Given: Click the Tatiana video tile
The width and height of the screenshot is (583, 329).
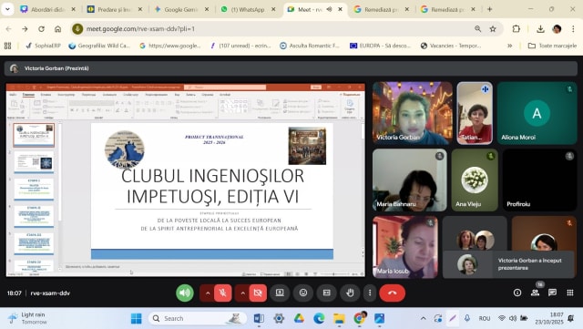Looking at the screenshot, I should coord(475,113).
